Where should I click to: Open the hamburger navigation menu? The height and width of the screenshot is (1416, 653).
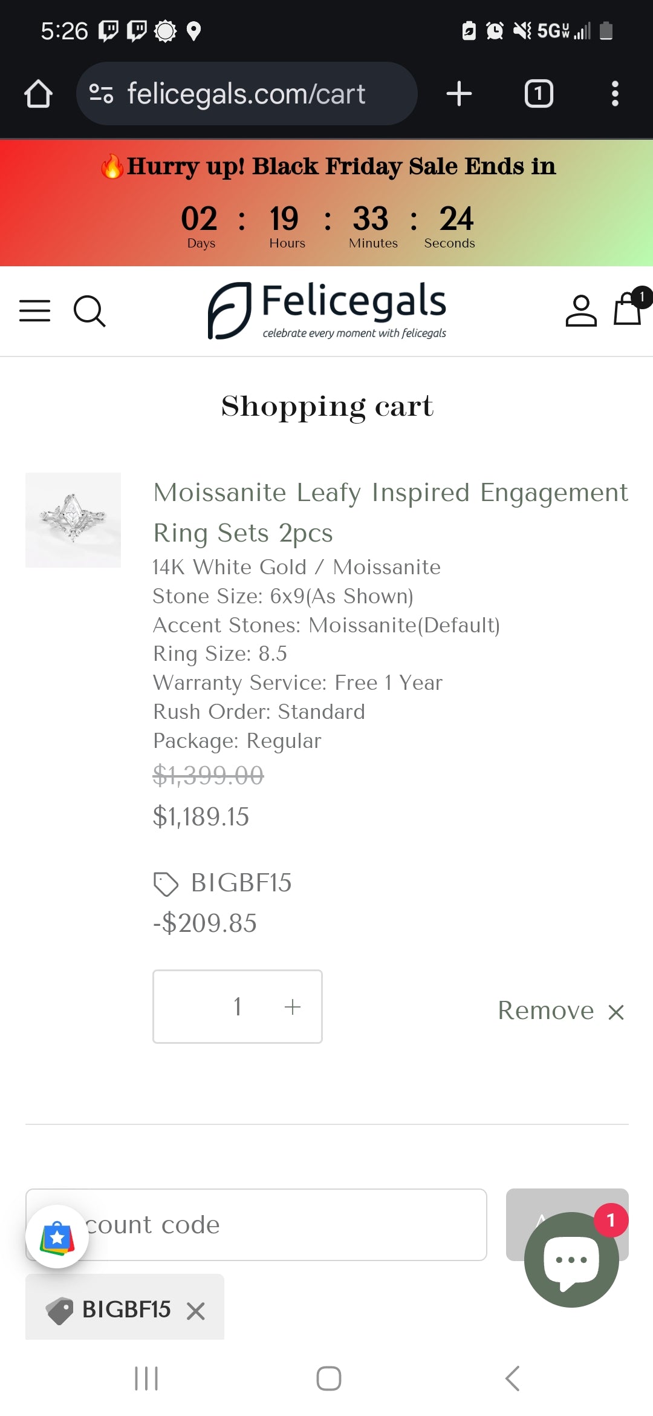(35, 310)
